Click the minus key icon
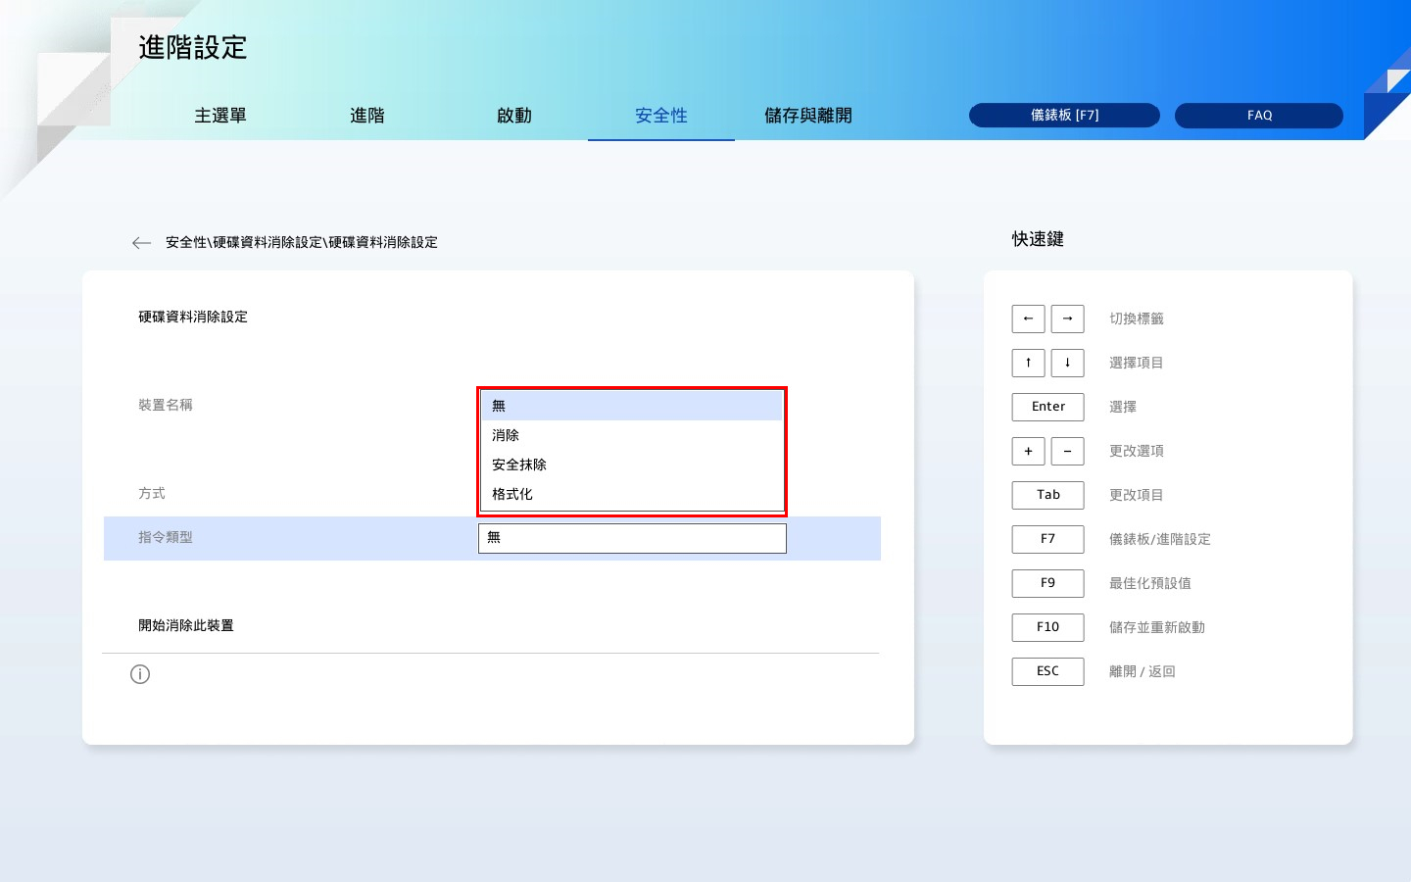The height and width of the screenshot is (882, 1411). 1067,451
